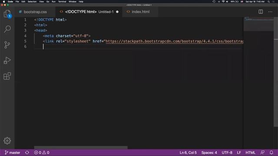Switch to the index.html tab

pyautogui.click(x=140, y=12)
